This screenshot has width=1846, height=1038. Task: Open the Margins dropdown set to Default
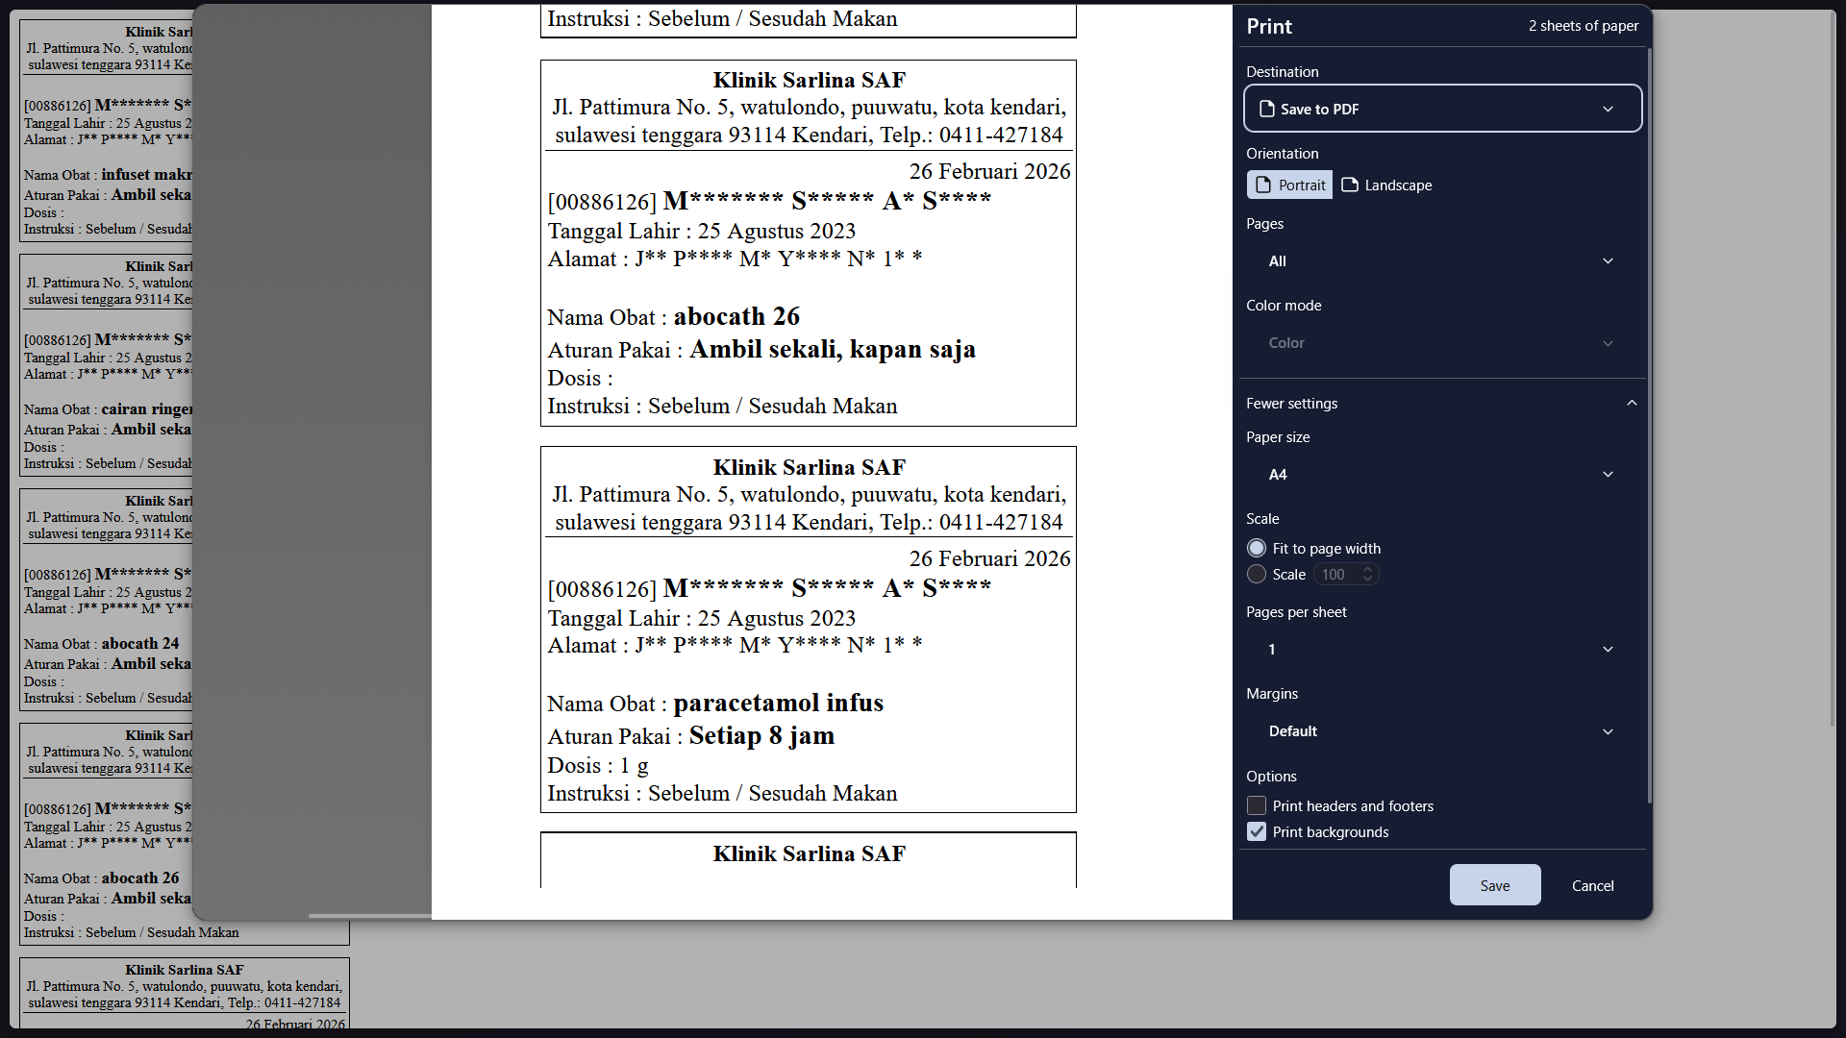[1442, 731]
